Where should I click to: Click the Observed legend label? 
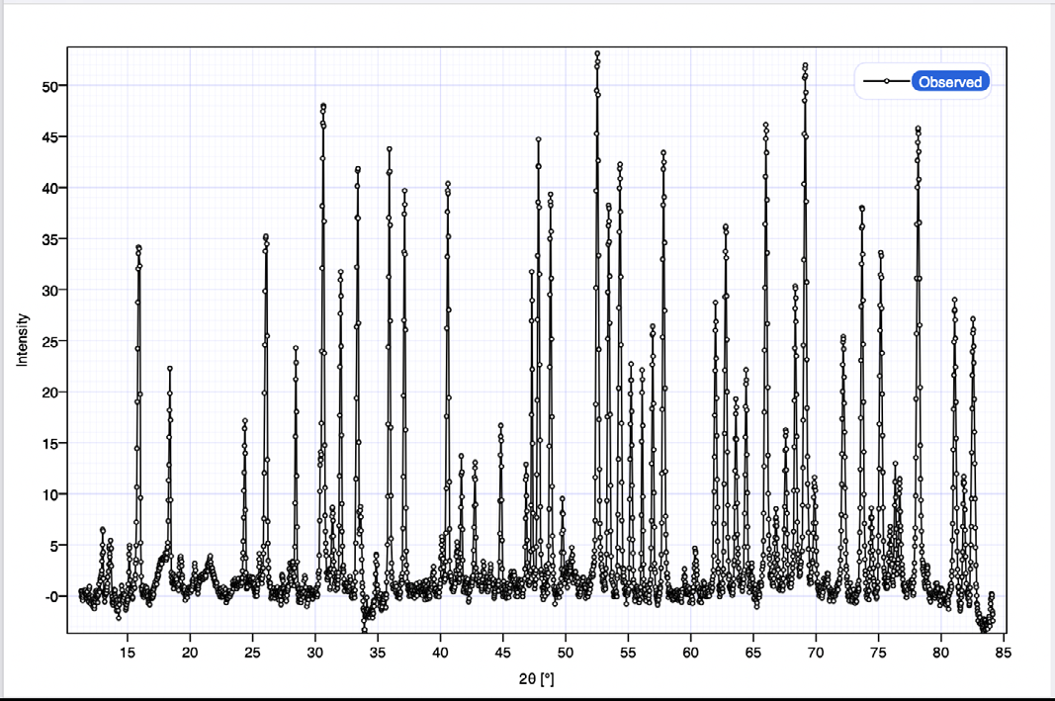[x=950, y=82]
